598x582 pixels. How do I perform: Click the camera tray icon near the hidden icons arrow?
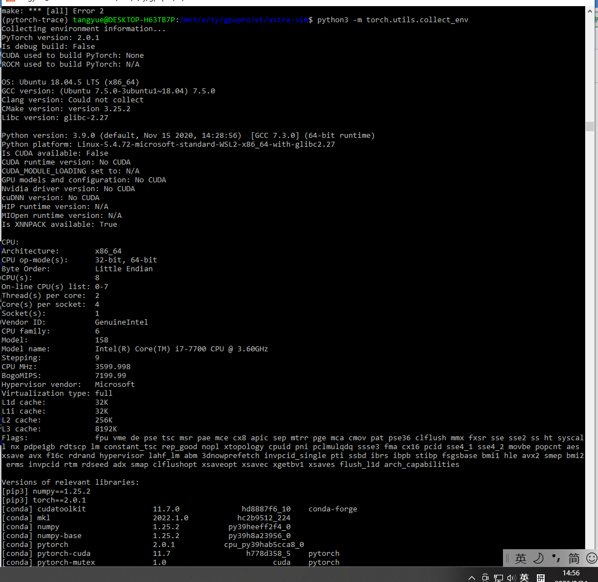point(485,578)
